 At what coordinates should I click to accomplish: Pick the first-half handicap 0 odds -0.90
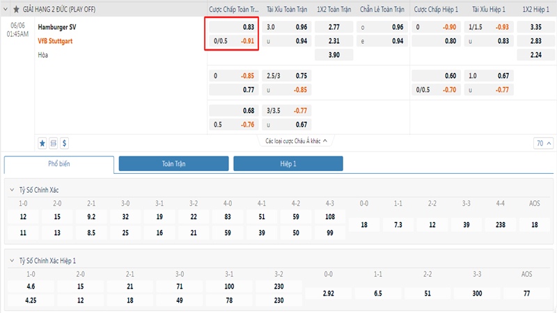(437, 27)
